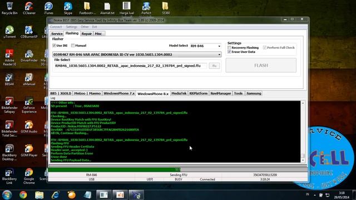Viewport: 356px width, 200px height.
Task: Click the FLASH button
Action: pyautogui.click(x=261, y=66)
